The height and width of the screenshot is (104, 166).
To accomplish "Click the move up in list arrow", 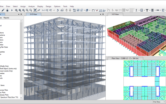I will (66, 10).
